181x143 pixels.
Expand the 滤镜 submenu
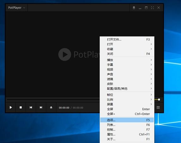127,79
